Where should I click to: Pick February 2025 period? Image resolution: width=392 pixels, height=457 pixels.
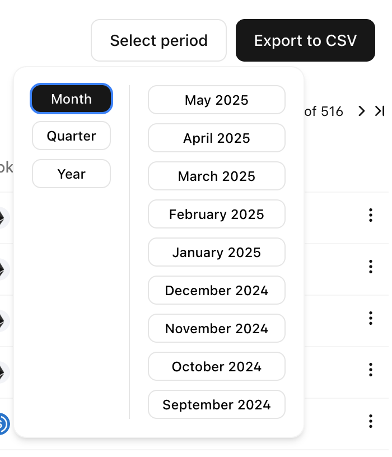[x=217, y=214]
